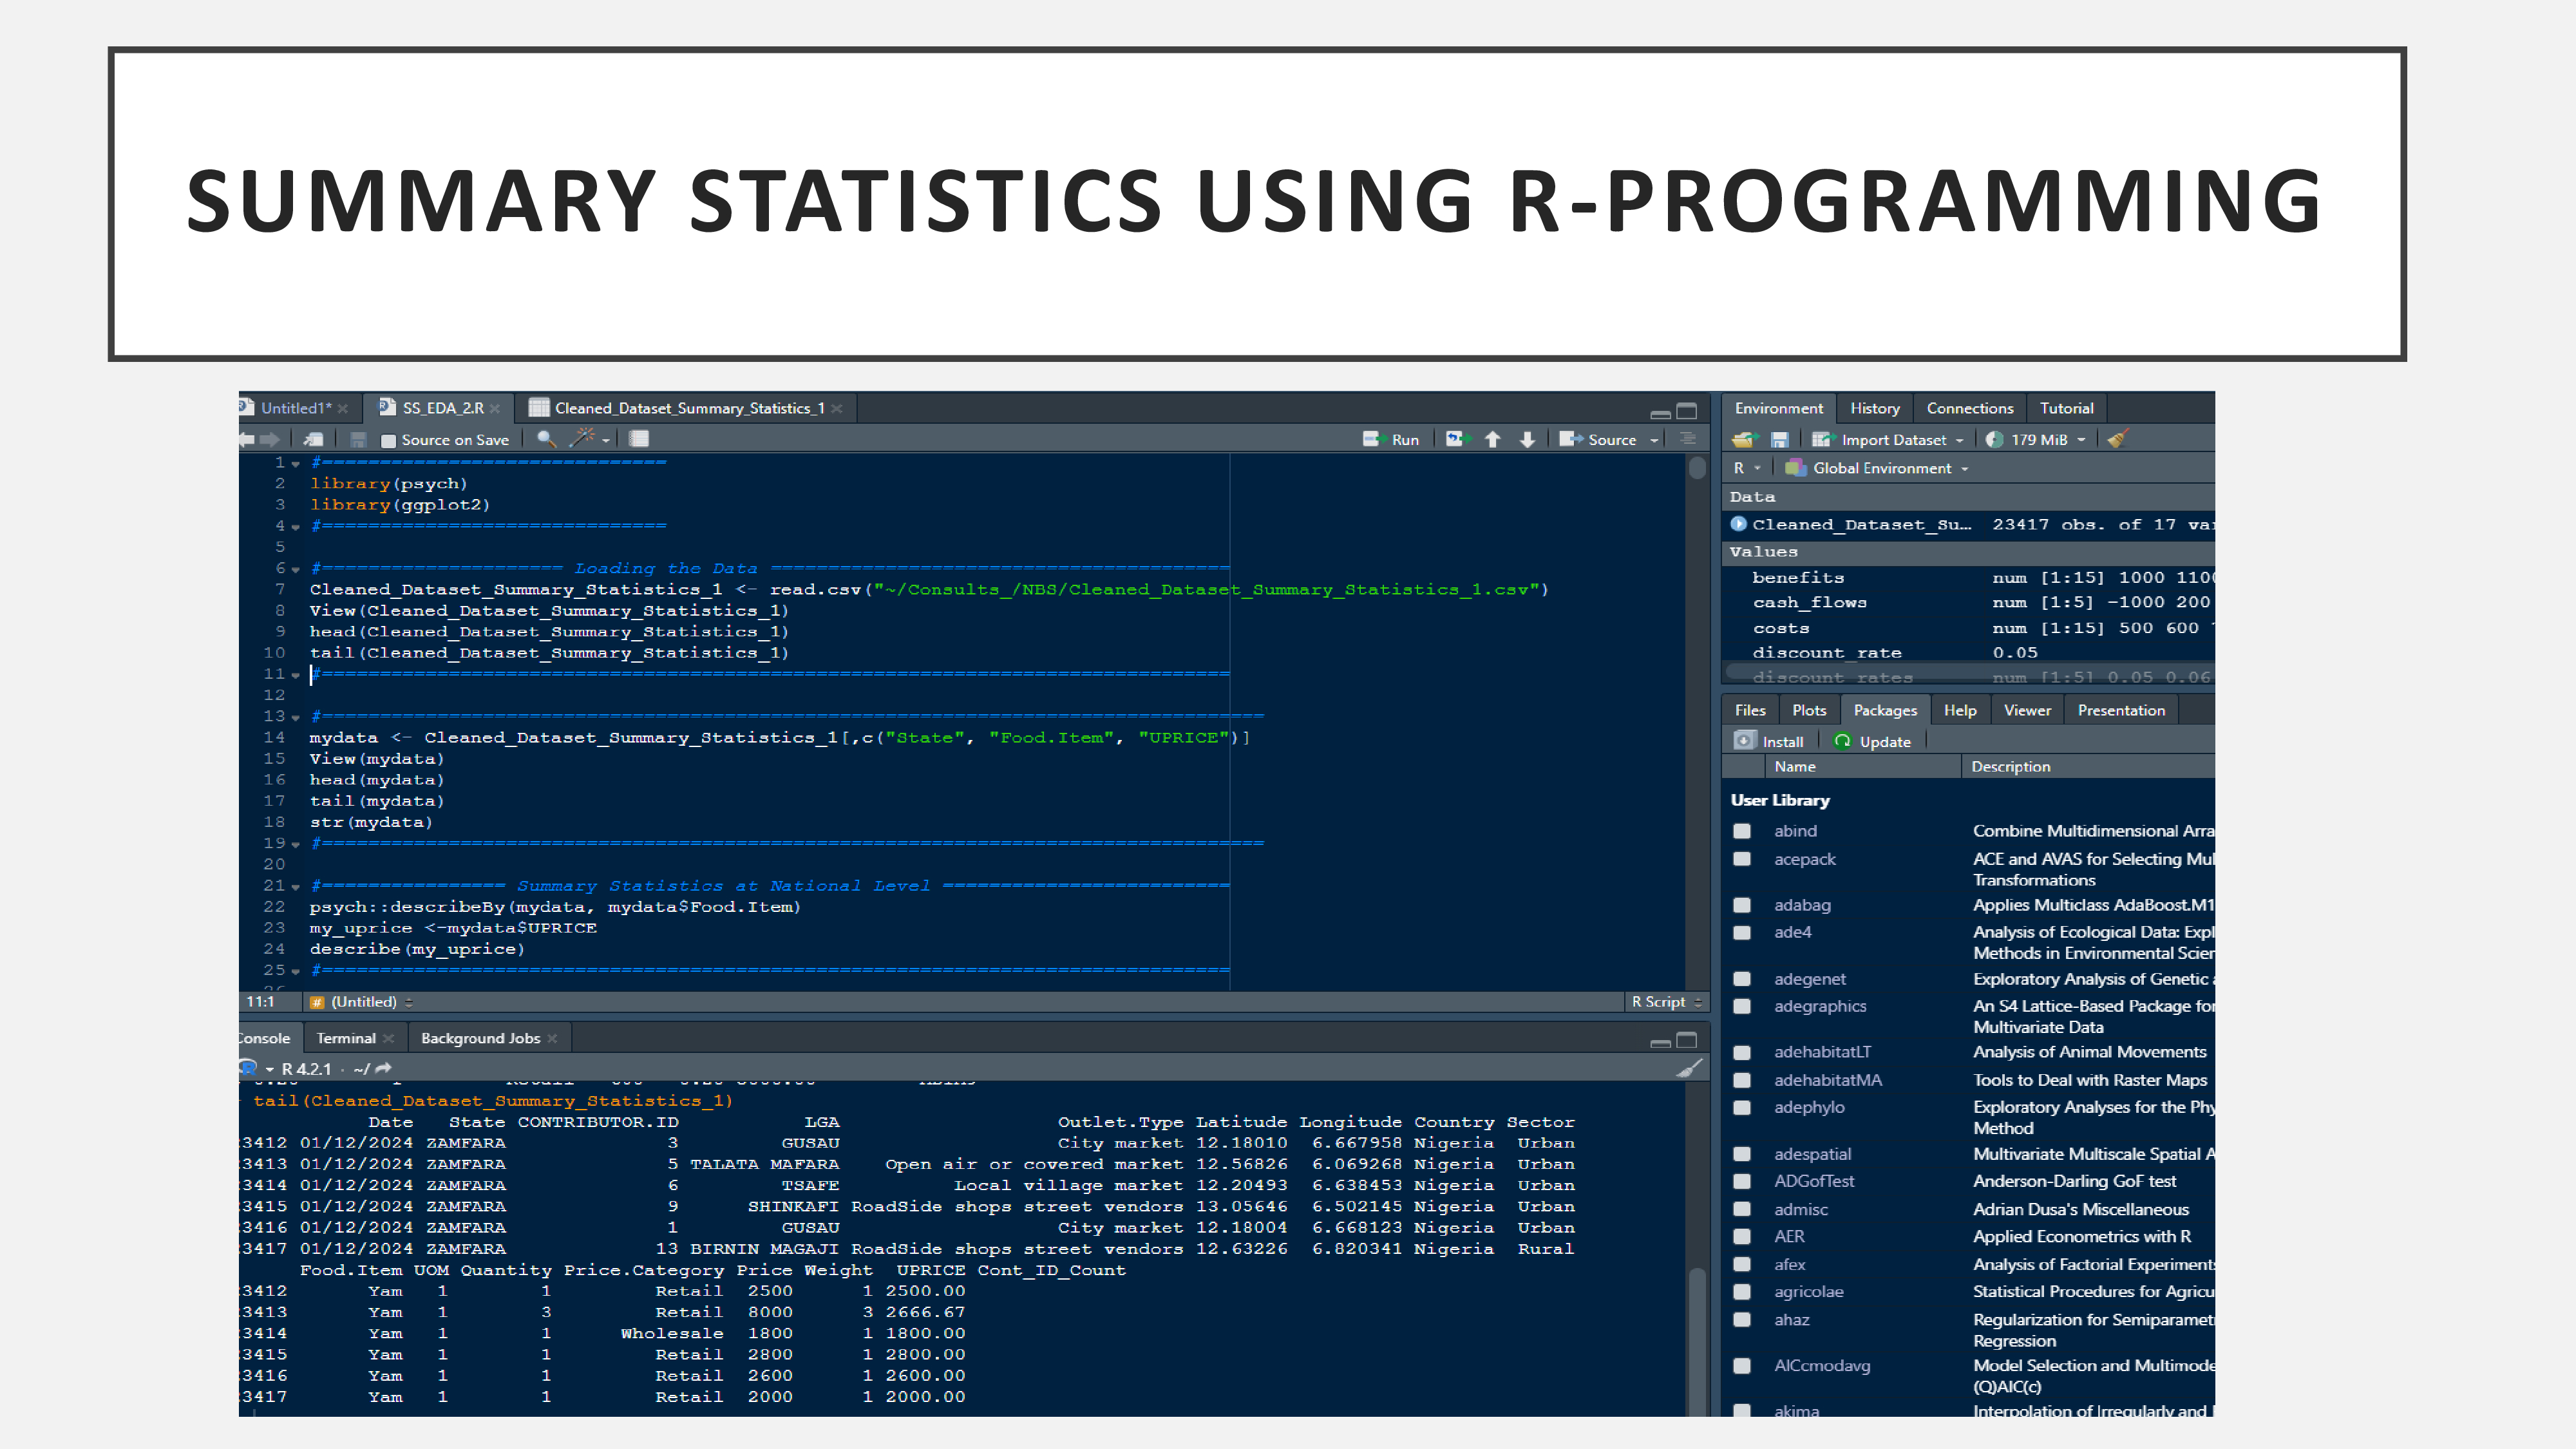Open the 179 MiB memory usage dropdown

tap(2040, 439)
